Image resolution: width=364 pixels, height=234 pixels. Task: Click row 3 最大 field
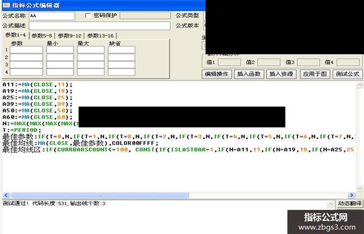(91, 65)
